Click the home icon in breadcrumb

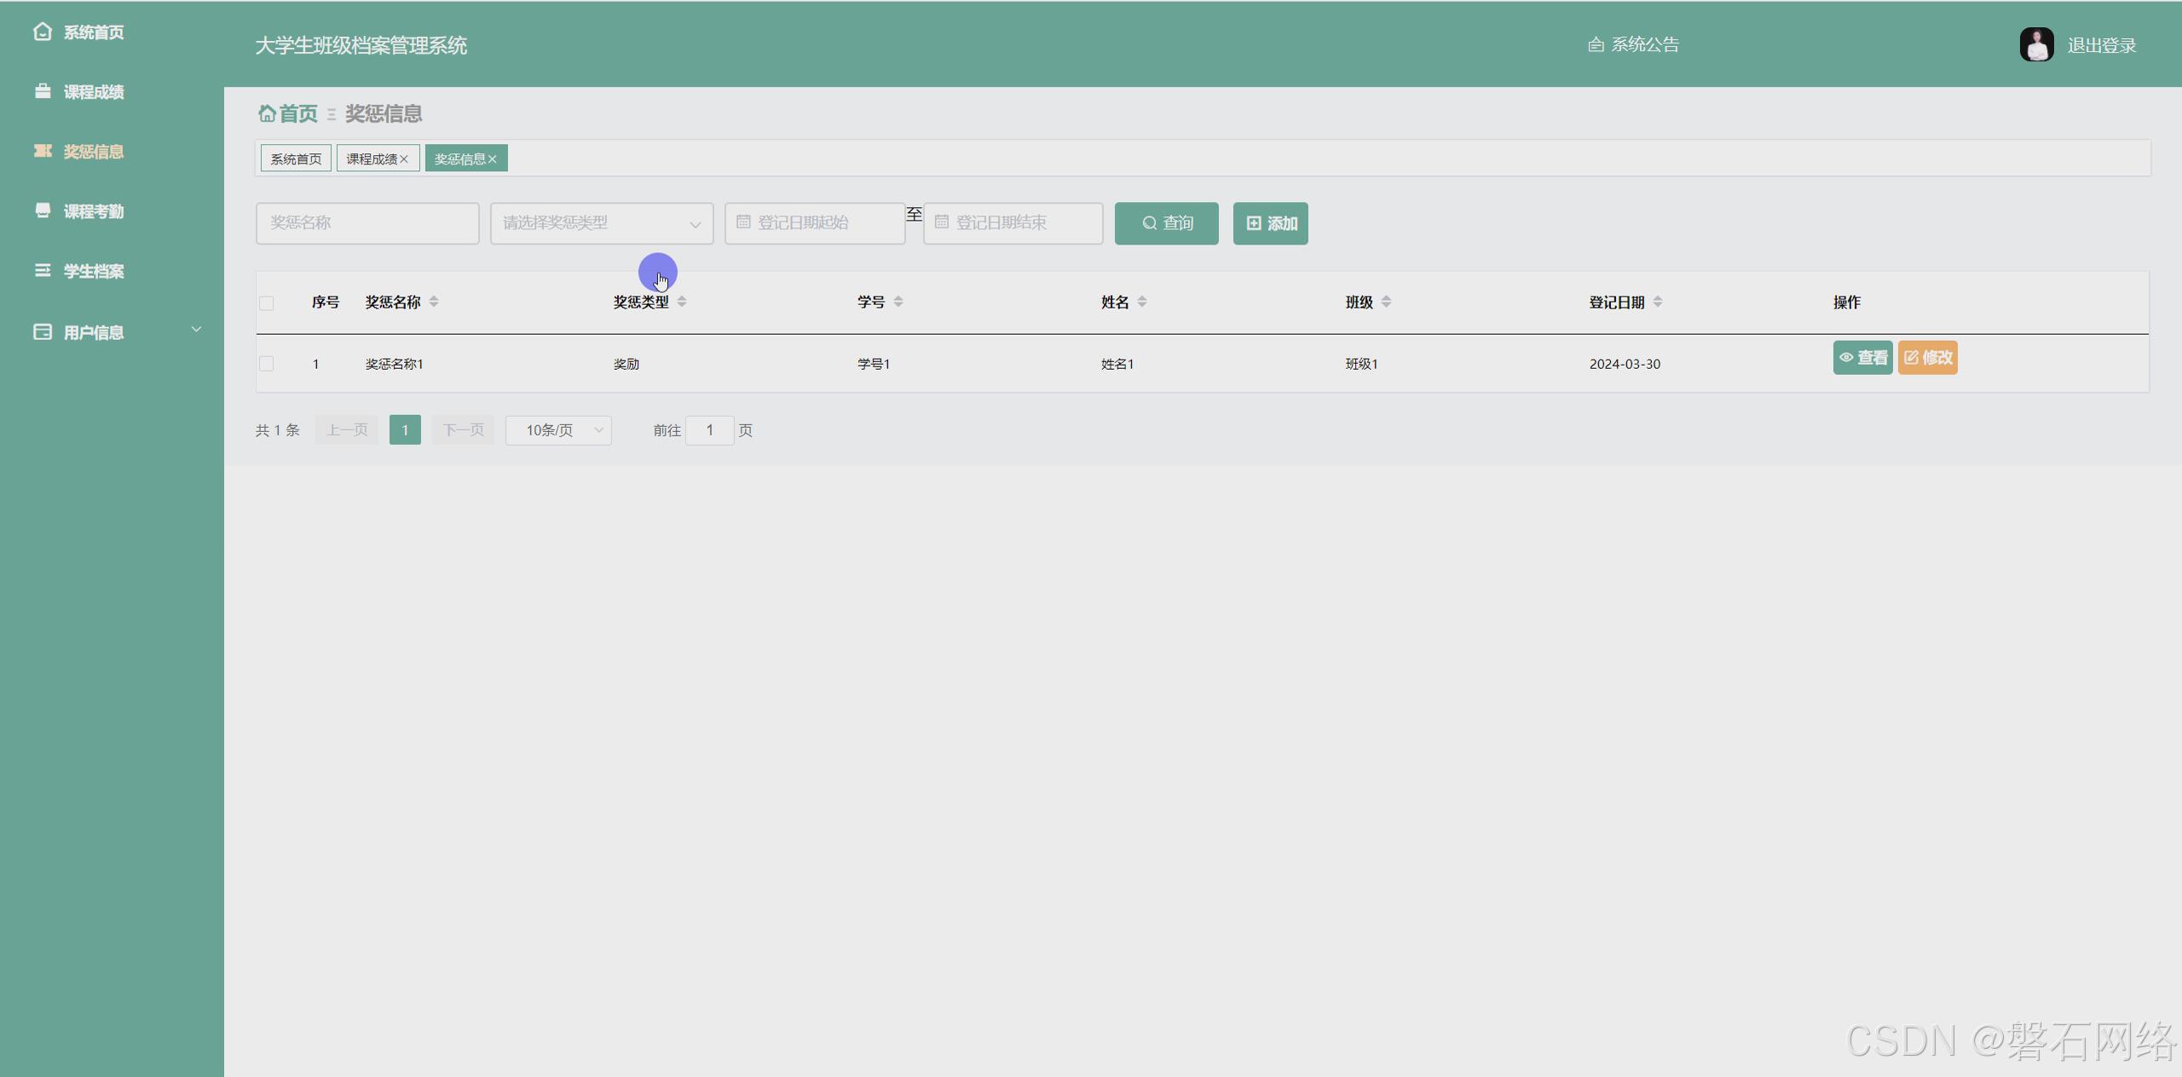point(267,113)
